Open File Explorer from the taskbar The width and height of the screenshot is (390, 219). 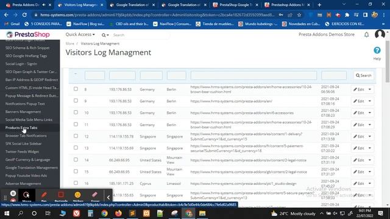pyautogui.click(x=202, y=214)
